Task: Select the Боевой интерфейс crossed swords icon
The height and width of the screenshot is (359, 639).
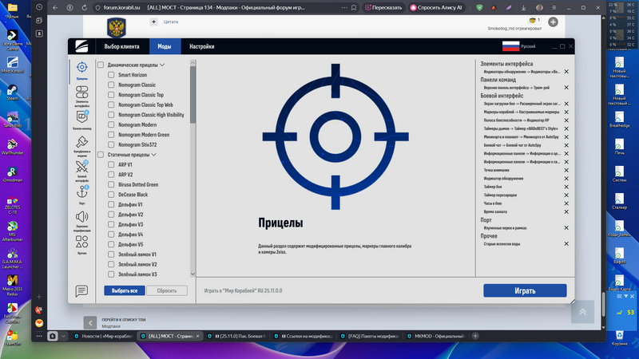Action: (81, 168)
